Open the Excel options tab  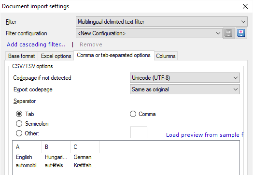56,56
